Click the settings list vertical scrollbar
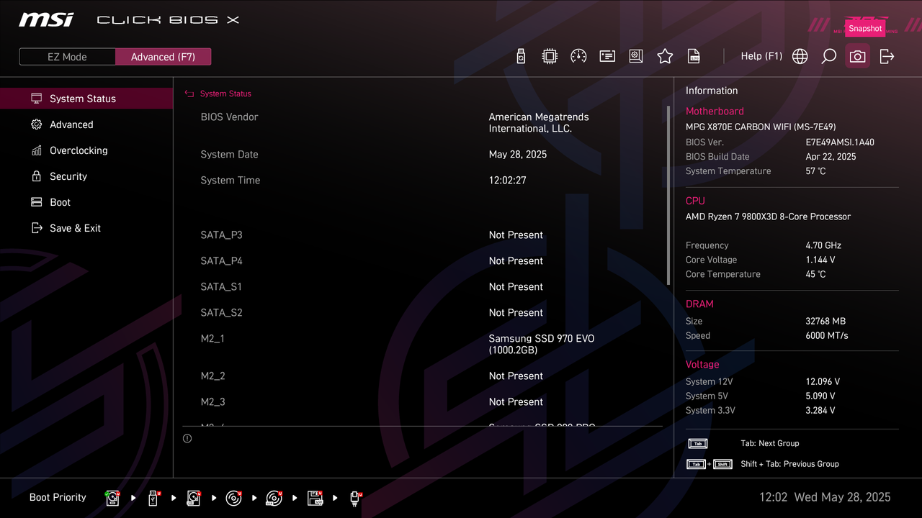The width and height of the screenshot is (922, 518). [x=668, y=194]
